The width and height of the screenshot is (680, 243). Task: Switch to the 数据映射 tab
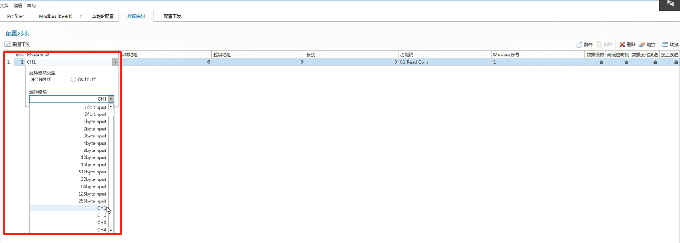[136, 16]
